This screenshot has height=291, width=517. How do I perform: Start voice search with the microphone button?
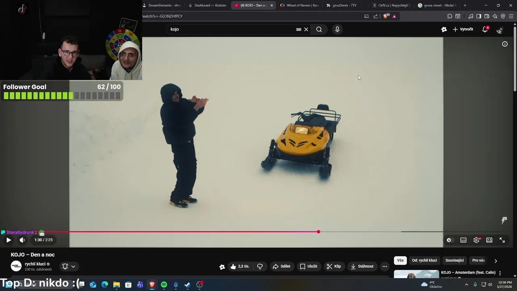click(337, 29)
